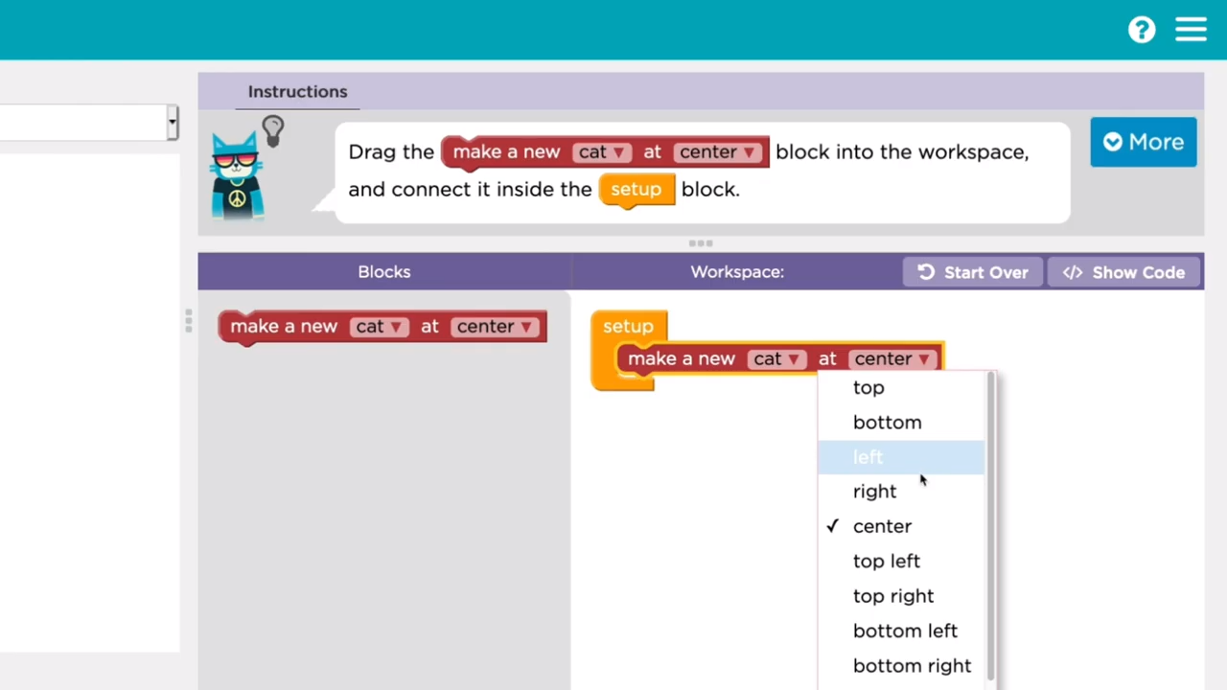Screen dimensions: 1227x690
Task: Open the hamburger menu
Action: 1191,30
